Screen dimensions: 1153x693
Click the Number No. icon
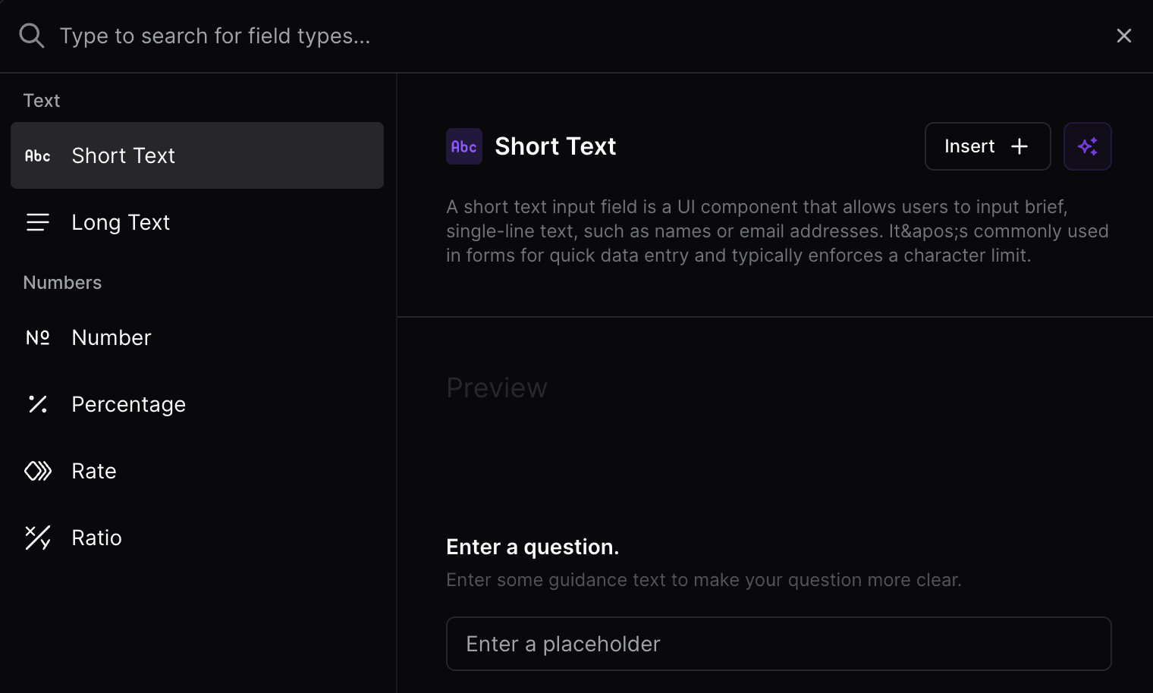pos(38,337)
